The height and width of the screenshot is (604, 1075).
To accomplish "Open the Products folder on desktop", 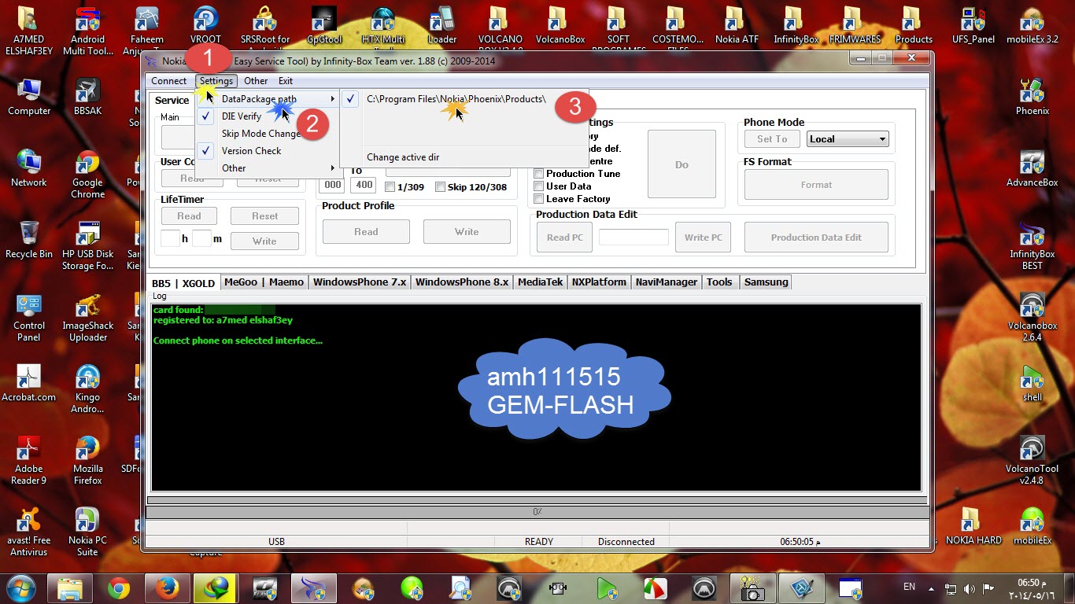I will click(x=914, y=26).
